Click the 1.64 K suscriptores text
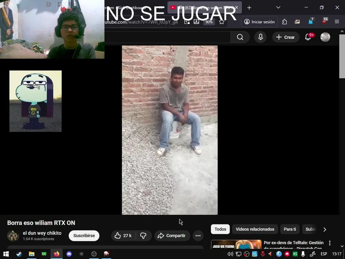Image resolution: width=345 pixels, height=259 pixels. point(38,239)
